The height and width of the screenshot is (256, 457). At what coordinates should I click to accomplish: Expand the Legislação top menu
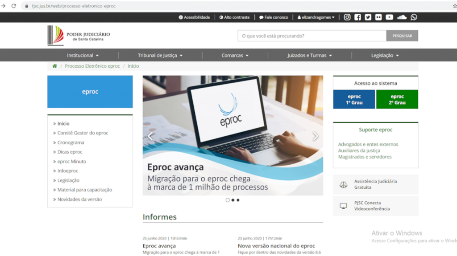pos(385,55)
